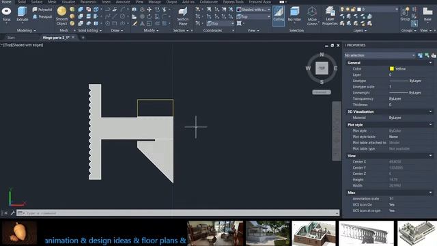The height and width of the screenshot is (246, 437).
Task: Click the command line input field
Action: [178, 213]
